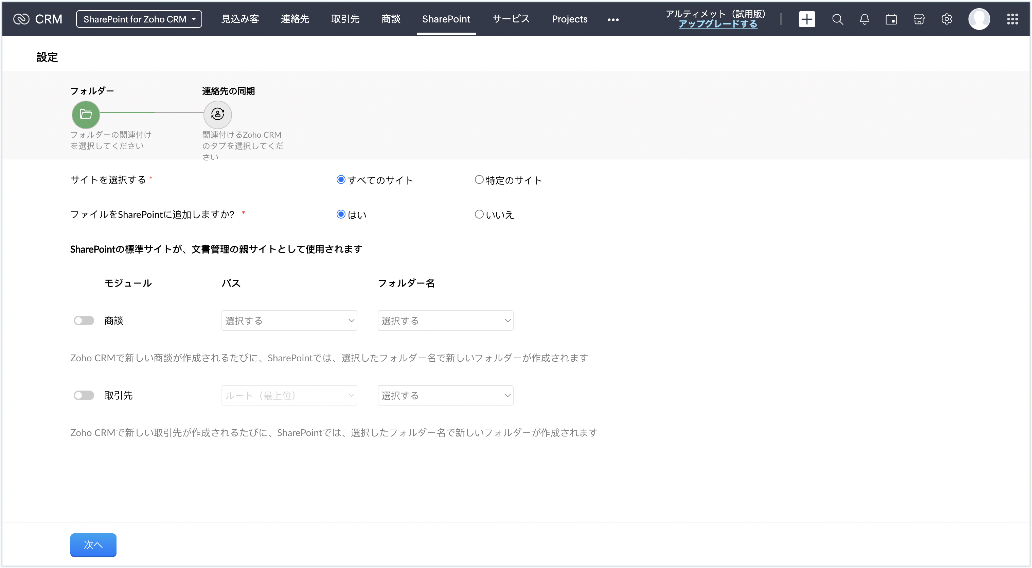The width and height of the screenshot is (1032, 568).
Task: Open notifications bell icon
Action: [x=864, y=19]
